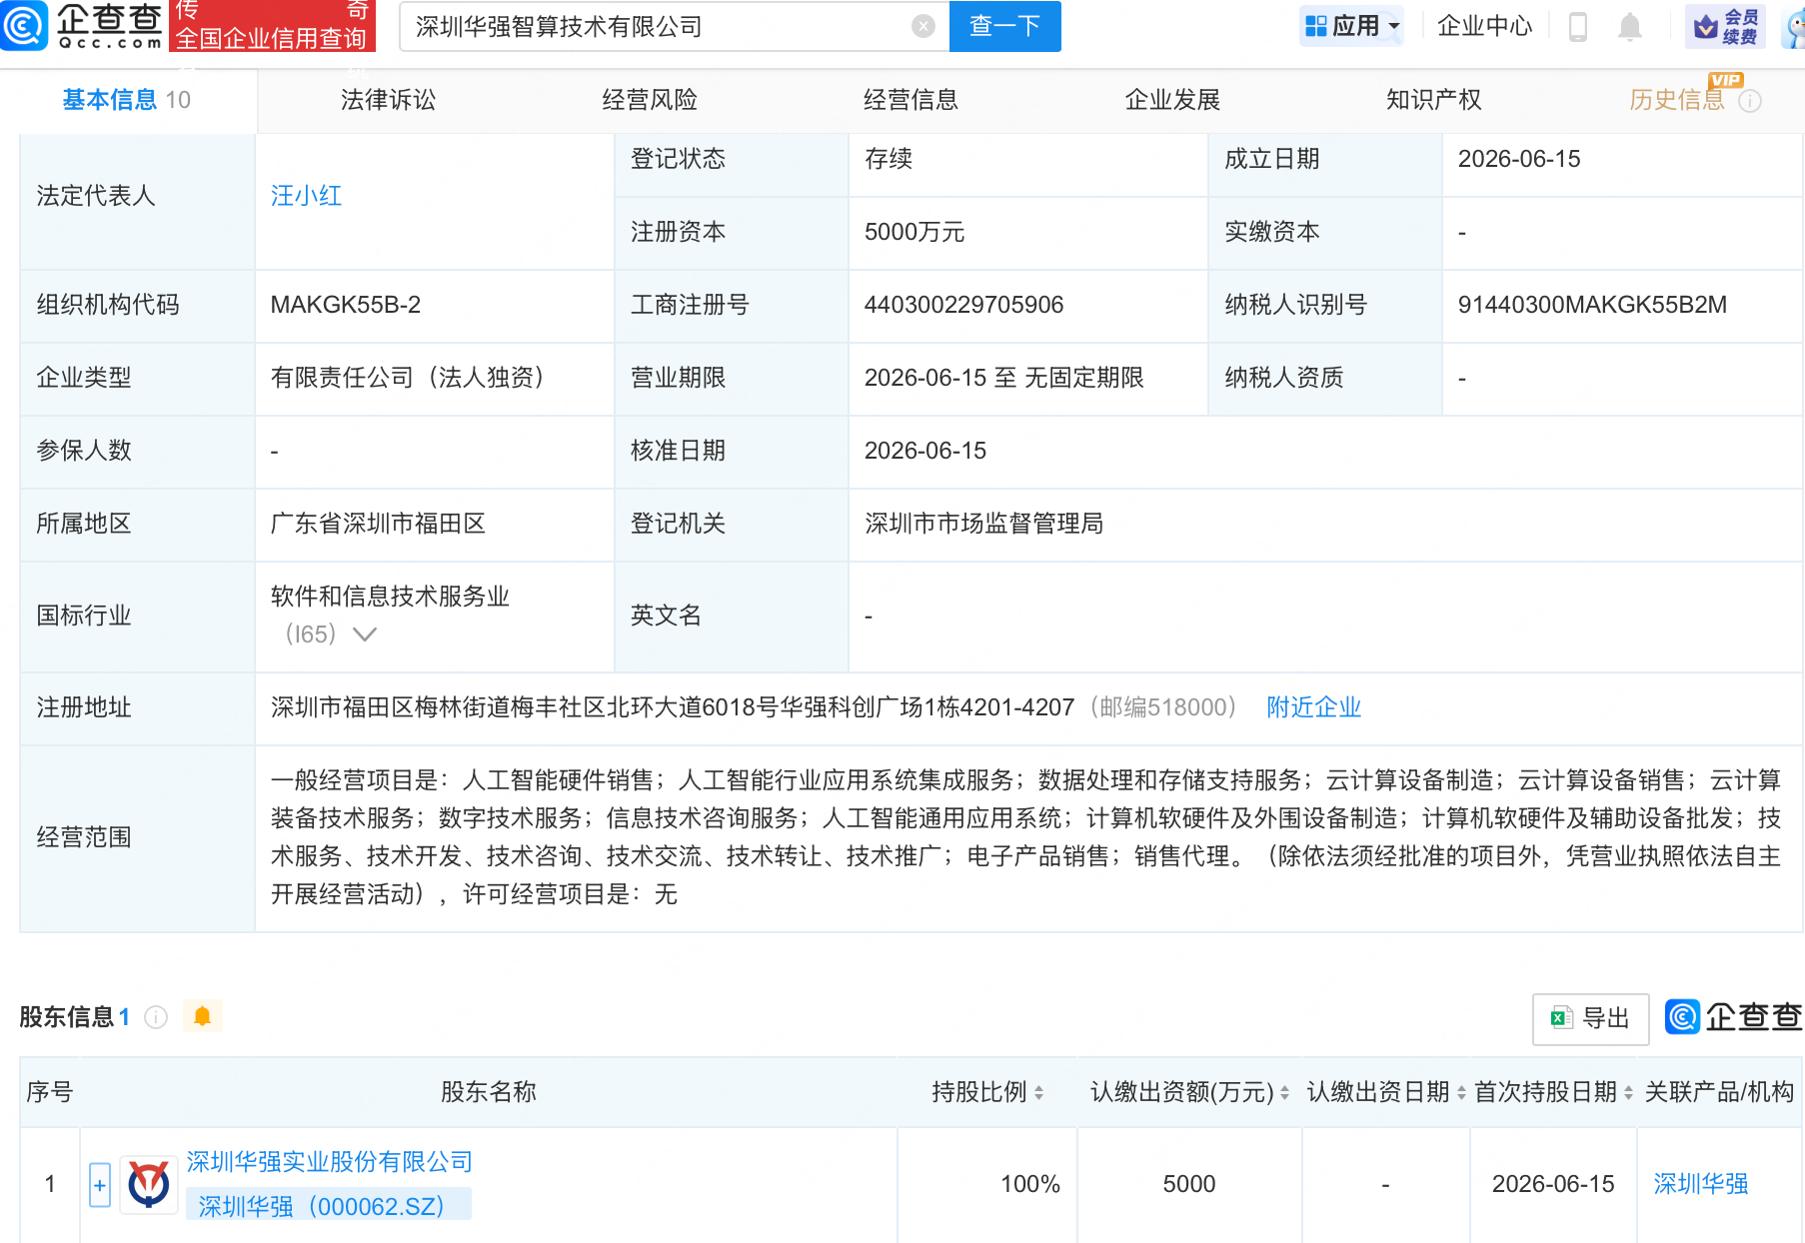1805x1243 pixels.
Task: Click the Qcc.com logo icon
Action: coord(23,26)
